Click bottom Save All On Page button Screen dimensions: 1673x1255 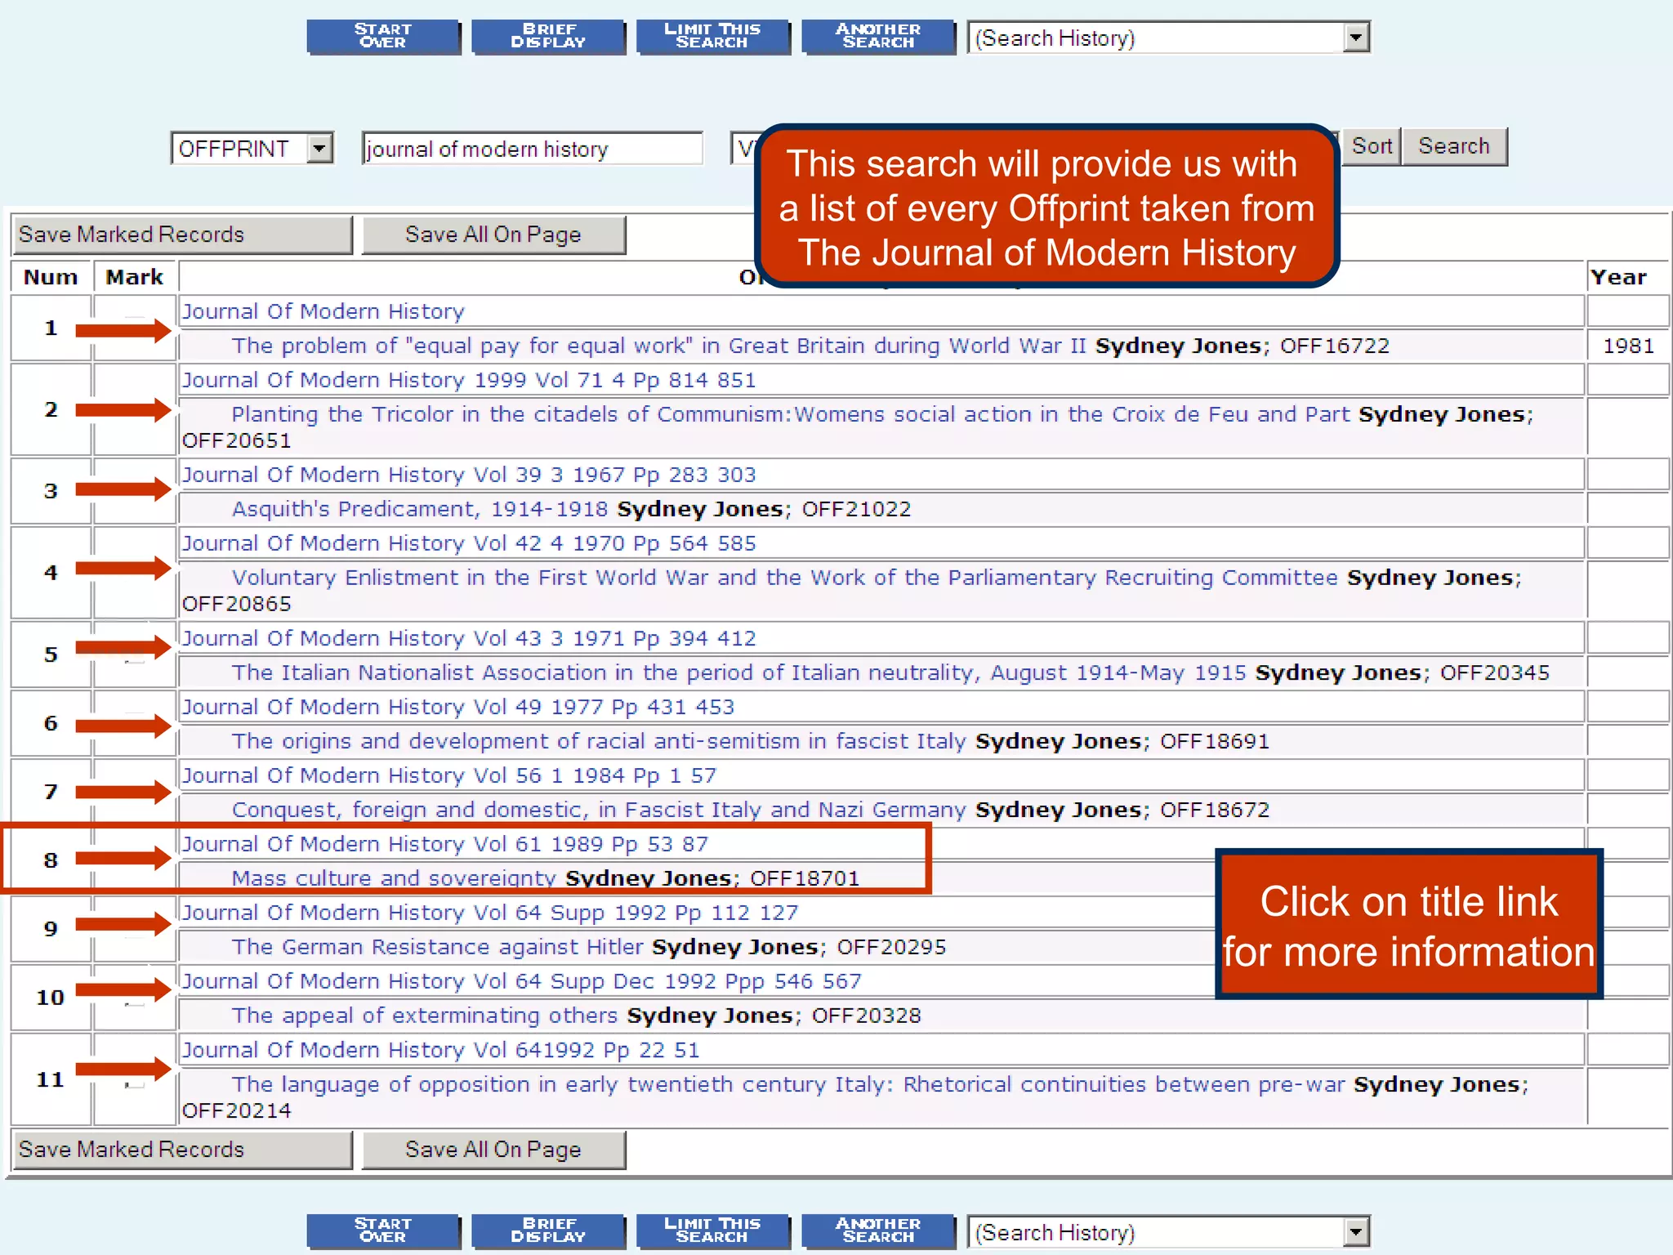click(x=493, y=1150)
